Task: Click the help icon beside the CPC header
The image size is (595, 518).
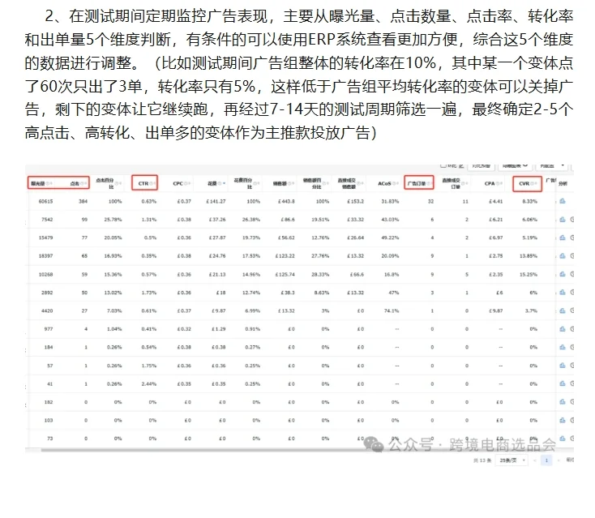Action: click(x=186, y=184)
